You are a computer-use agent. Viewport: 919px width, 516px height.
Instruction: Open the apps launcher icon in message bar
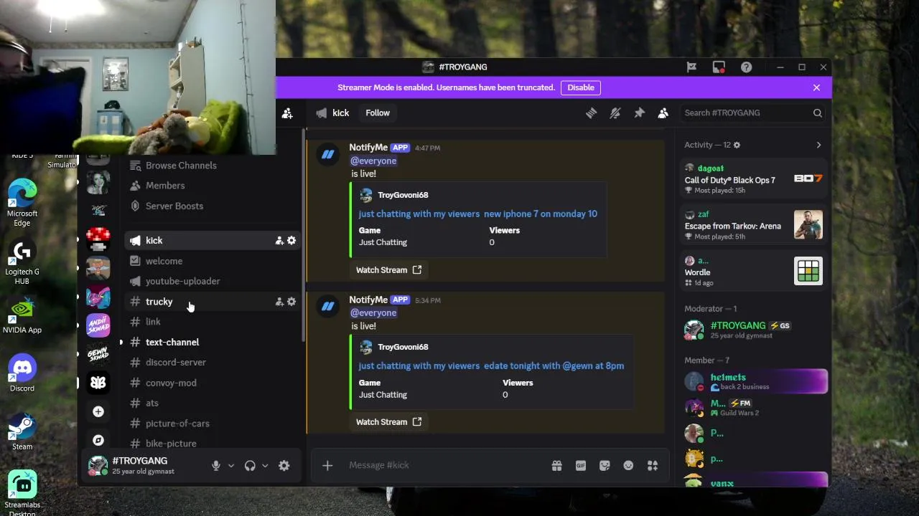tap(653, 466)
